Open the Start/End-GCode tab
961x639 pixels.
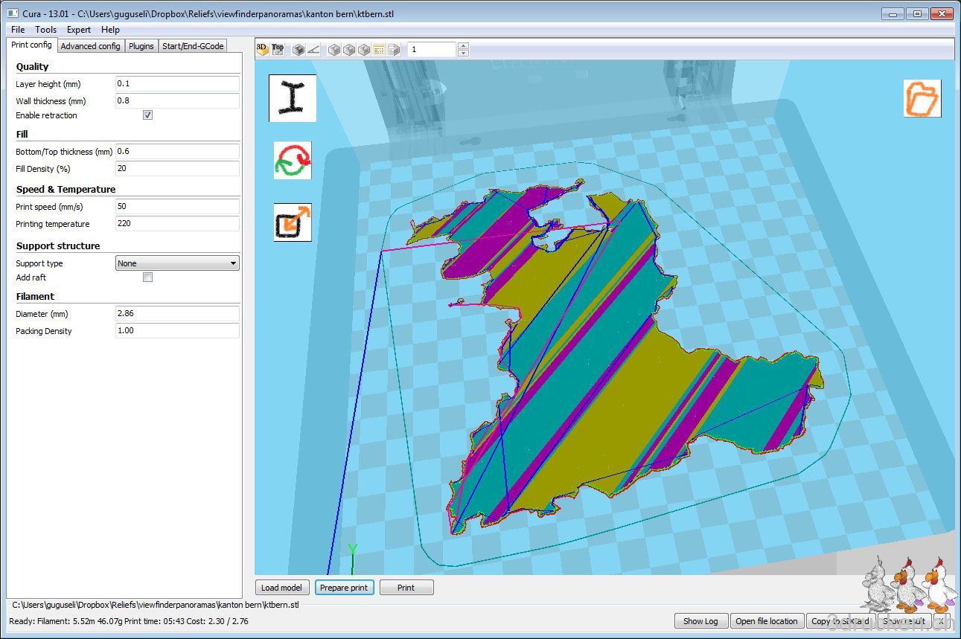click(193, 46)
